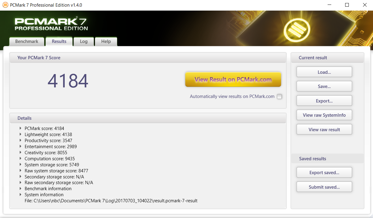Viewport: 373px width, 218px height.
Task: Select the text 'Raw secondary storage score: N/A'
Action: click(59, 183)
